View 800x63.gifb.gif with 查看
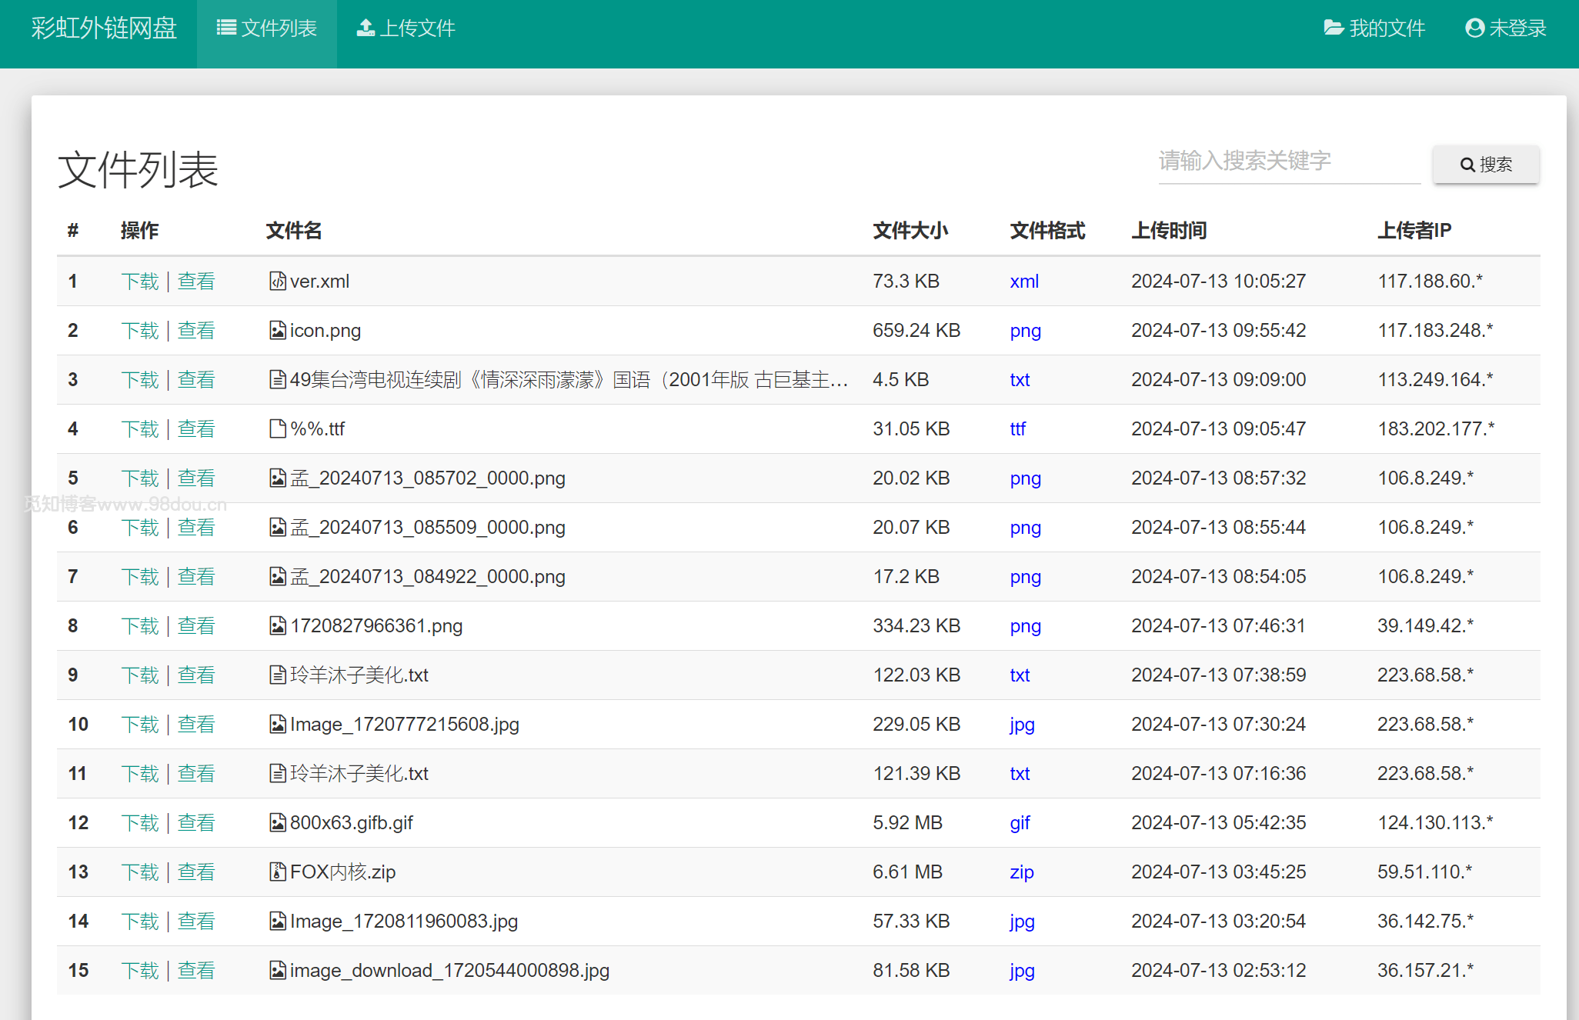 [x=196, y=823]
